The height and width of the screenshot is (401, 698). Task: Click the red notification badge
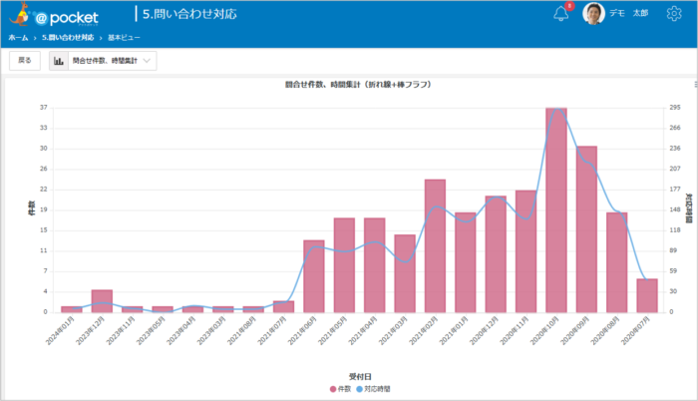tap(569, 6)
